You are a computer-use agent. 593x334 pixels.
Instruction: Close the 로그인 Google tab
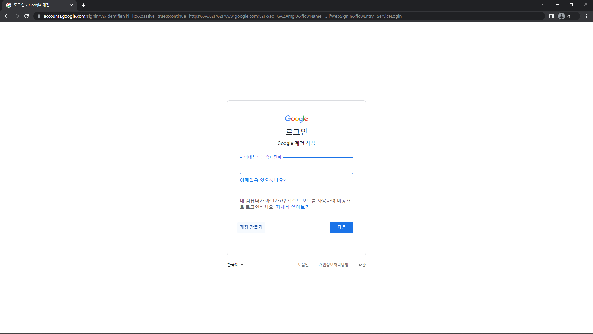[x=72, y=5]
